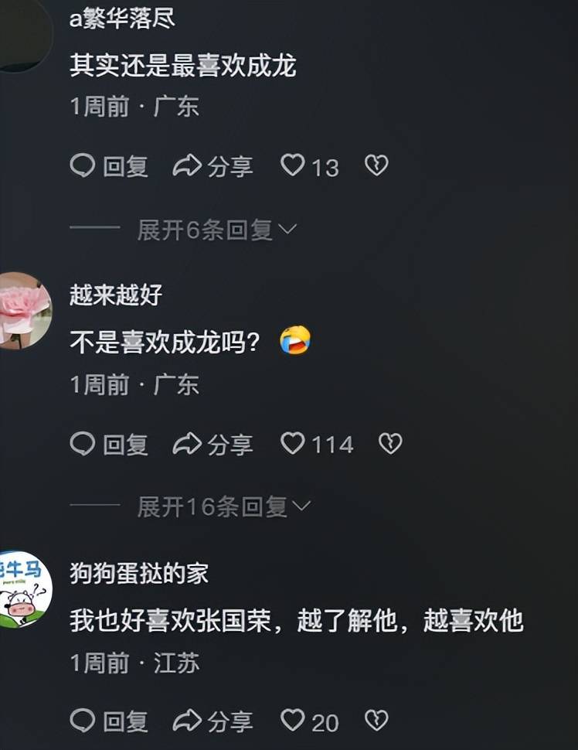
Task: Open username 狗狗蛋挞的家 profile
Action: (139, 573)
